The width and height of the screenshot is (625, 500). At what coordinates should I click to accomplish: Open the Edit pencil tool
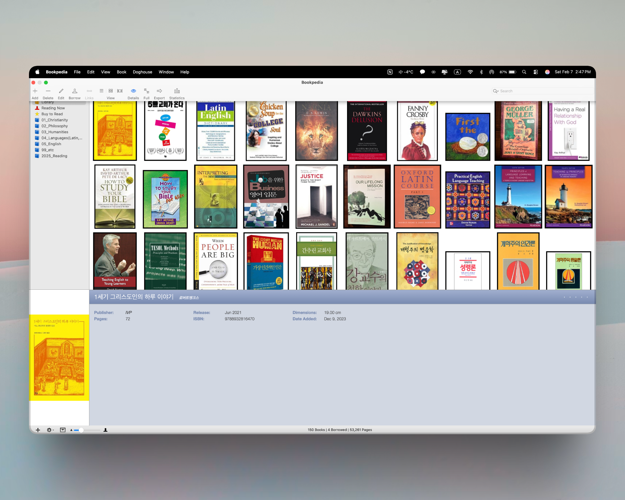[61, 91]
